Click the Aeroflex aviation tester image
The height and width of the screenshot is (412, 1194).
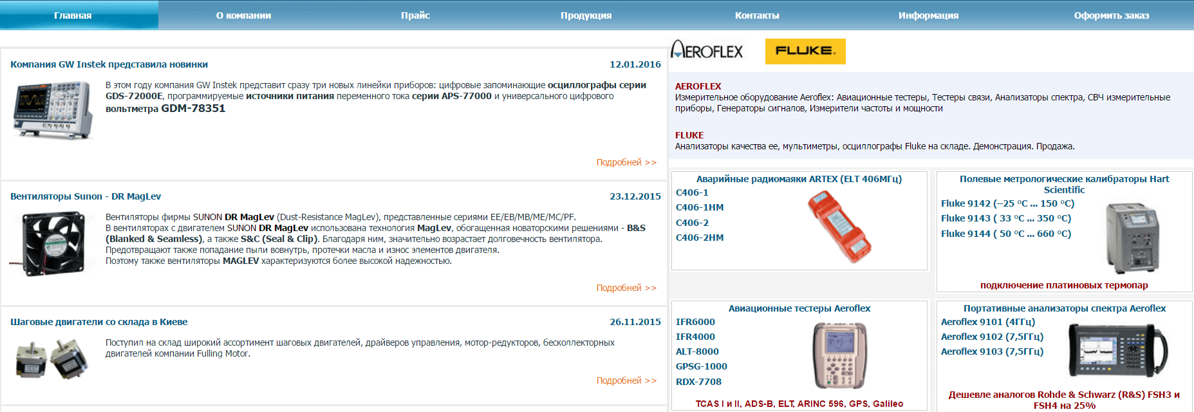coord(839,355)
